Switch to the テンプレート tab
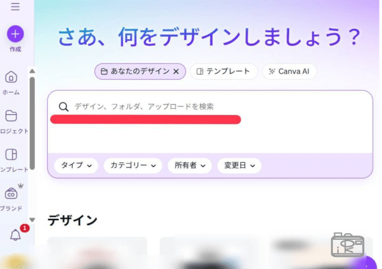 click(223, 72)
